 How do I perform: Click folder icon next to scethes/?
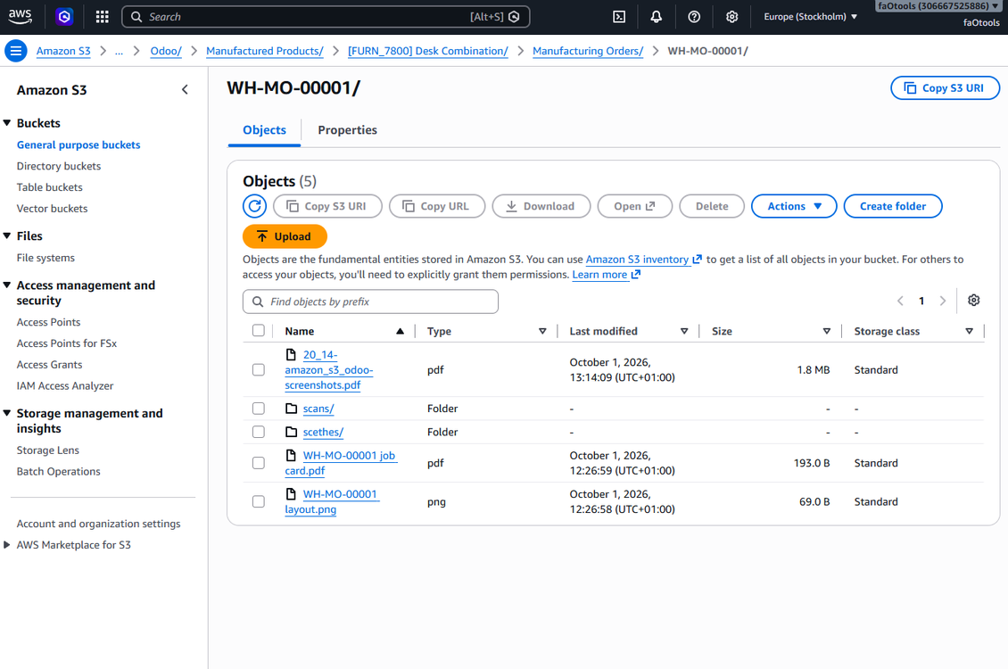click(x=291, y=432)
